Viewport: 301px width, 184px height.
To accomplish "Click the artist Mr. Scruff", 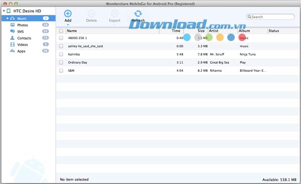I will coord(217,54).
